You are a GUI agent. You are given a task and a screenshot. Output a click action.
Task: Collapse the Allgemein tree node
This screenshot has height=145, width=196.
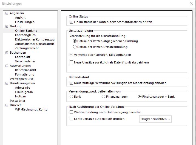7,13
